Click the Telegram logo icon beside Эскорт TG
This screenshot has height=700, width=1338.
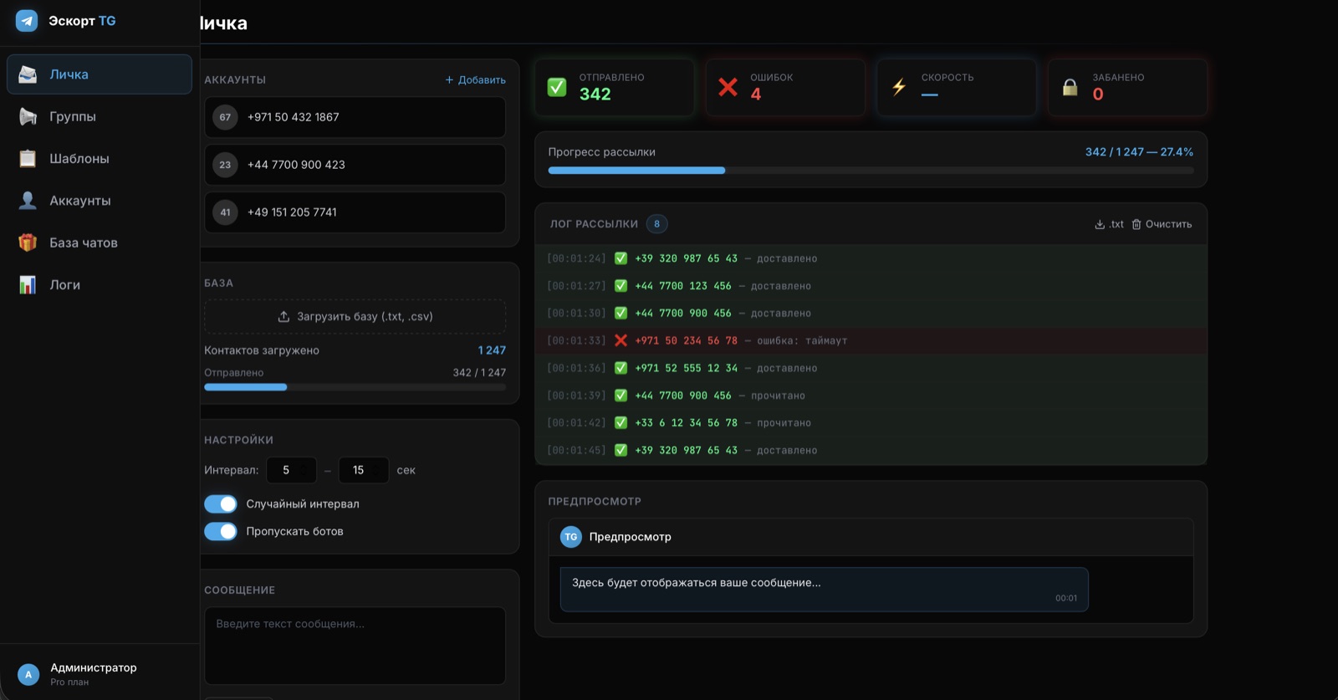[x=27, y=21]
